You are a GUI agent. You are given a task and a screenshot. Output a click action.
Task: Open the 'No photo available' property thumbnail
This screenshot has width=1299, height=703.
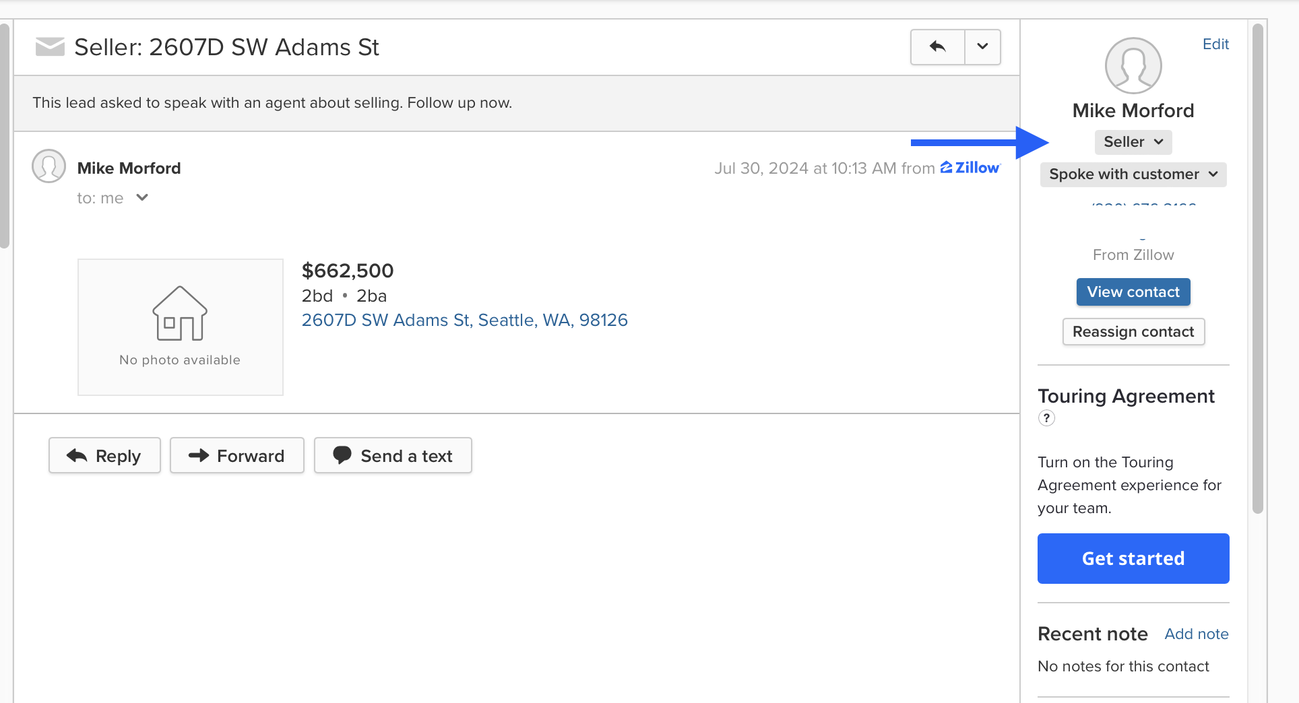(180, 327)
